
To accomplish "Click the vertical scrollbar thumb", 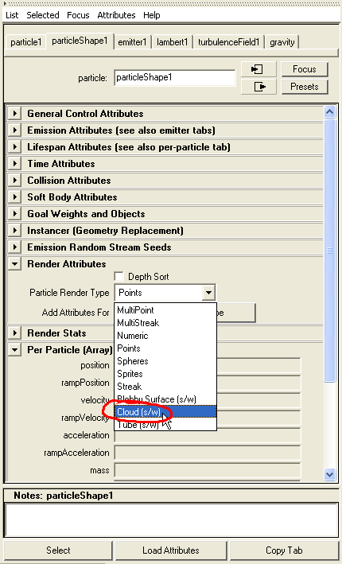I will point(329,251).
